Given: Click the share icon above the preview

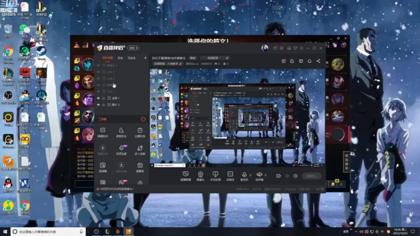Looking at the screenshot, I should [x=318, y=61].
